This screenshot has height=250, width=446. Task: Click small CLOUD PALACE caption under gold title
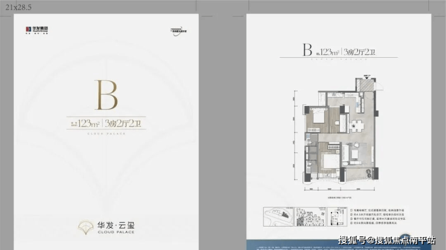point(106,133)
